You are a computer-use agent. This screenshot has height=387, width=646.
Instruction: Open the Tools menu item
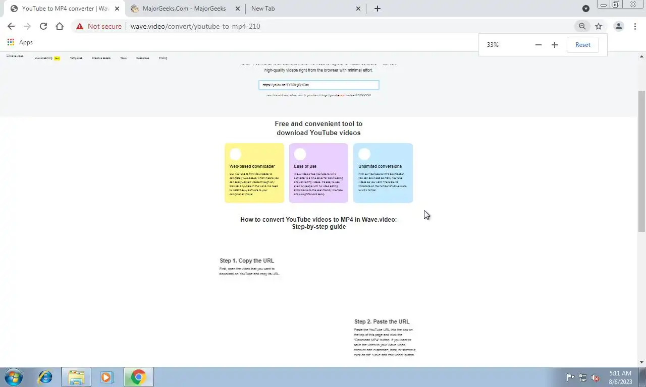tap(123, 58)
